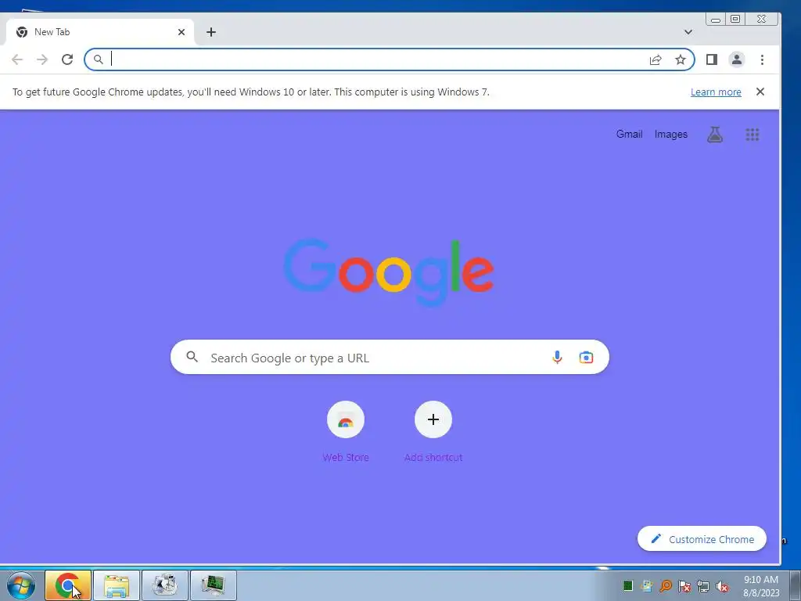Open the Google apps grid
The height and width of the screenshot is (601, 801).
752,135
